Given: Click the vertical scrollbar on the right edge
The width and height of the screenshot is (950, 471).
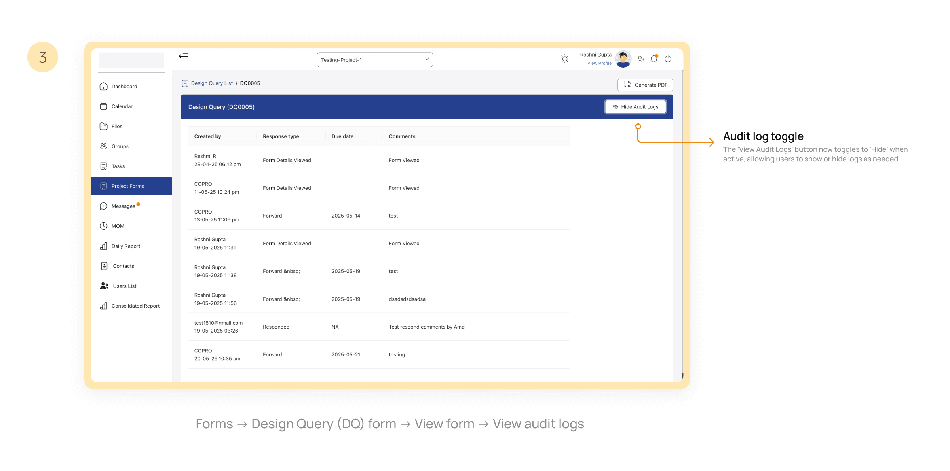Looking at the screenshot, I should [682, 221].
